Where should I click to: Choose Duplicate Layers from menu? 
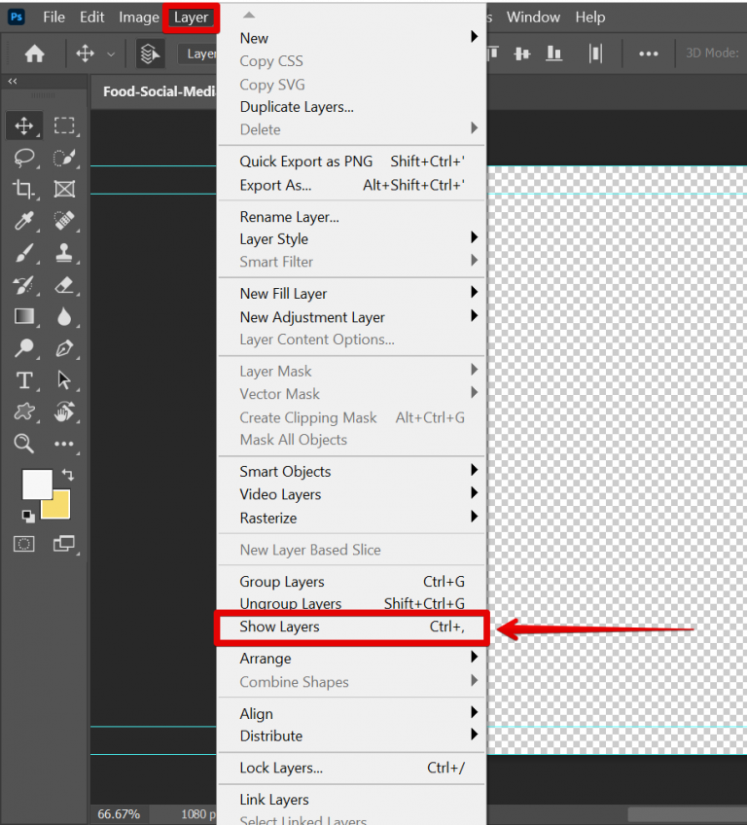click(297, 107)
